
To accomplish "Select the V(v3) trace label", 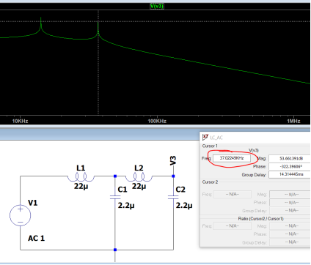I will pos(157,6).
